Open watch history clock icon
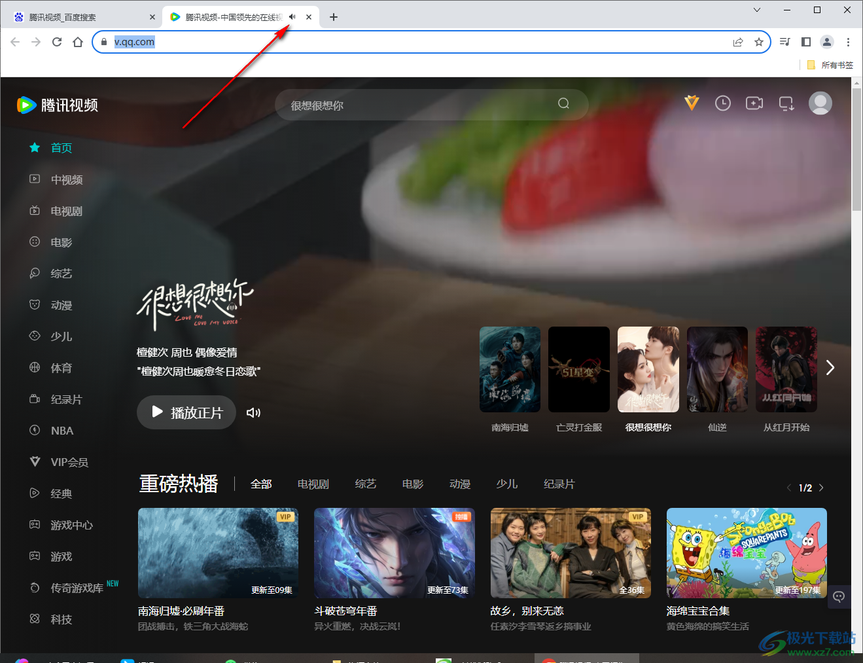 point(723,103)
